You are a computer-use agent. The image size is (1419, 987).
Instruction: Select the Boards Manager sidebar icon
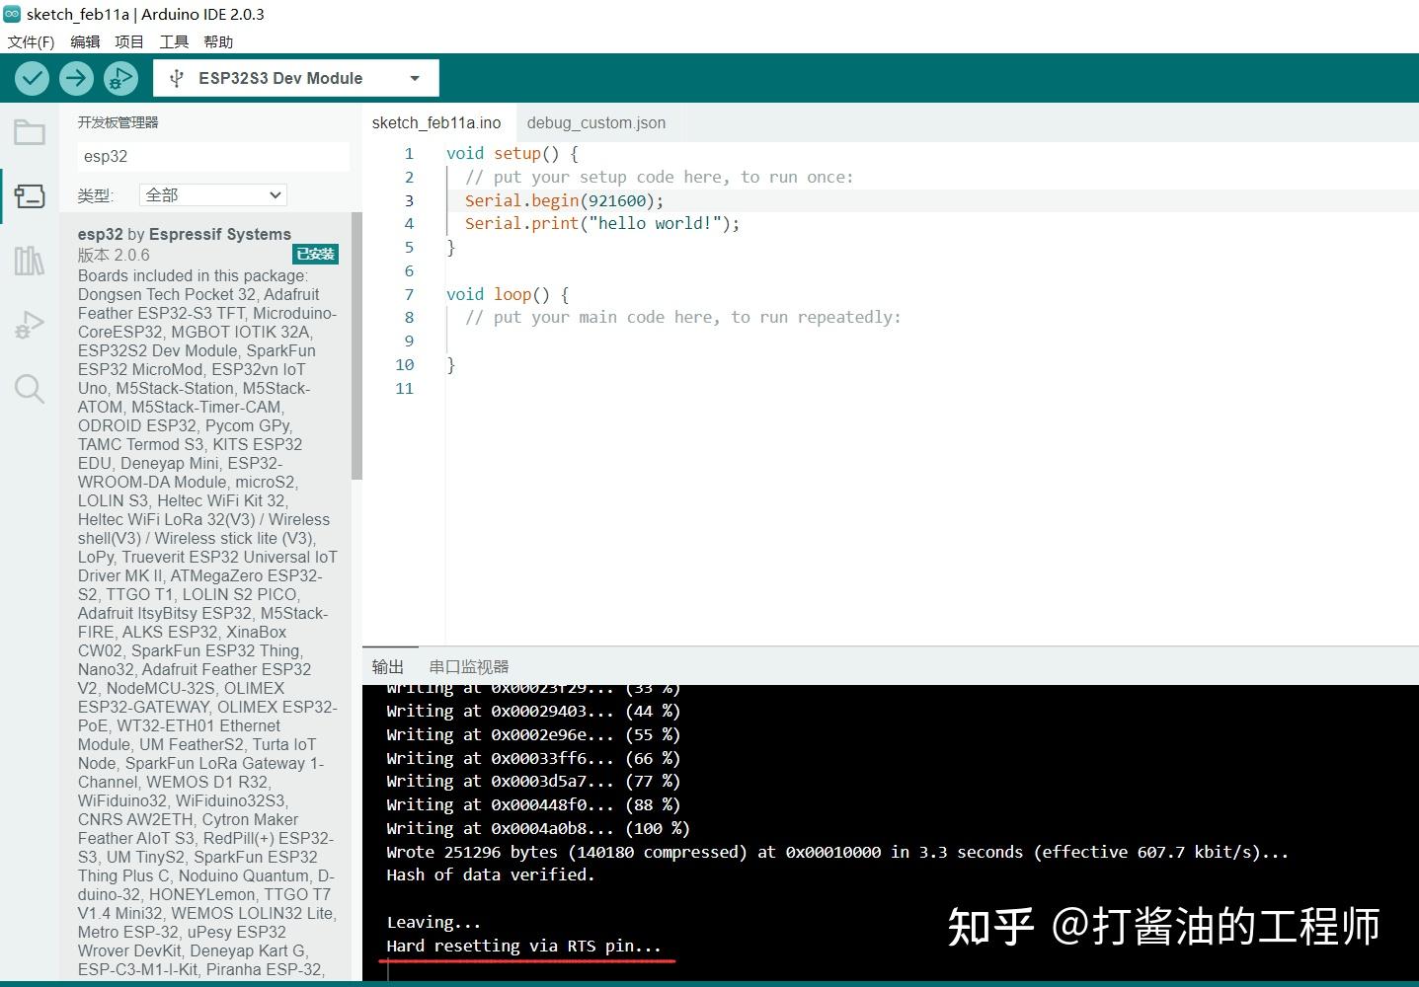[29, 195]
